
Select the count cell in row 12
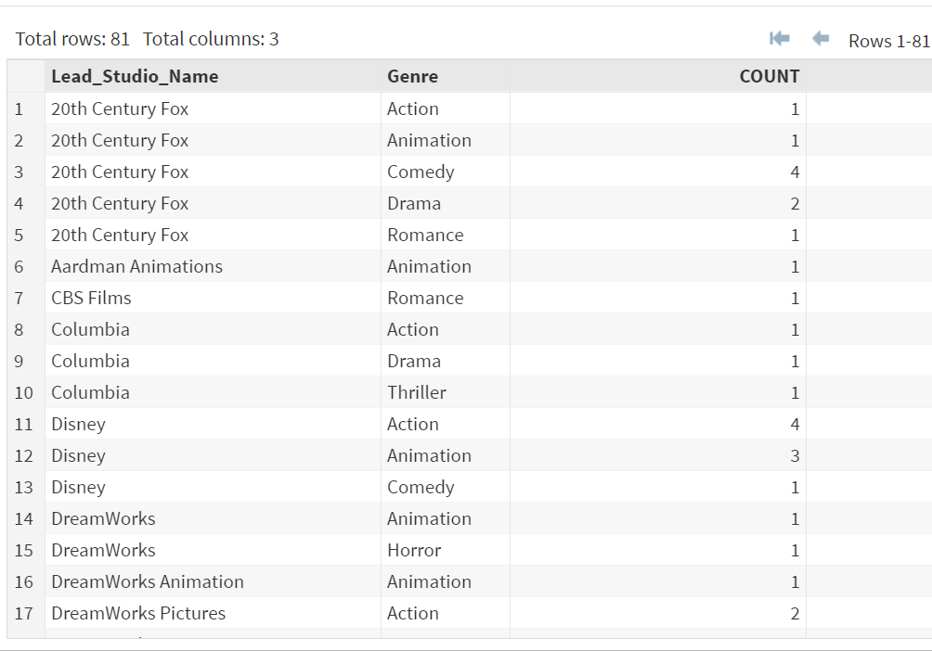pyautogui.click(x=794, y=456)
